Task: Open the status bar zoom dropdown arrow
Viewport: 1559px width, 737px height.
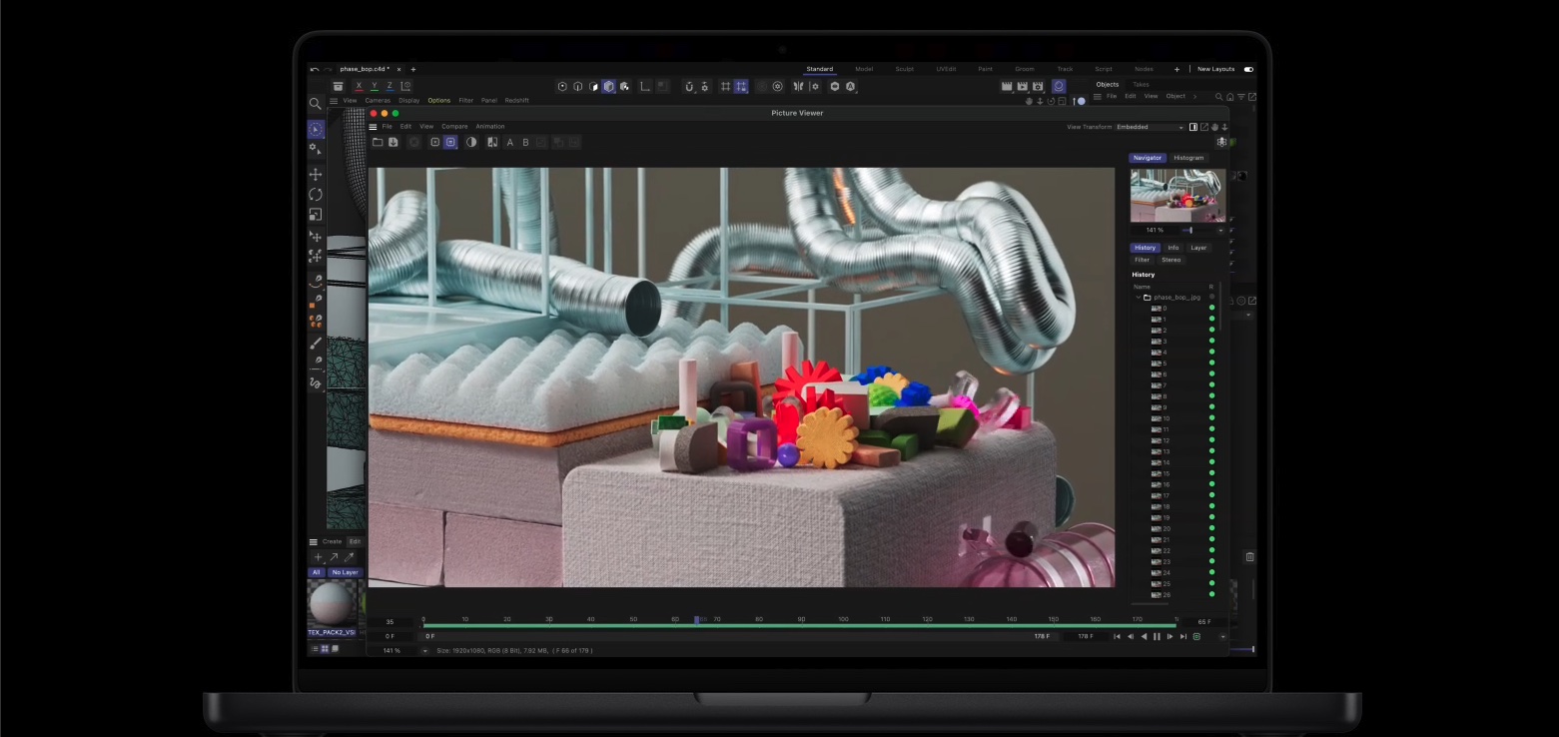Action: [424, 651]
